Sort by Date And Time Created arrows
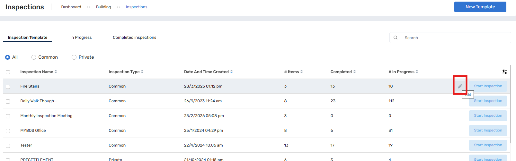The image size is (516, 161). coord(232,72)
